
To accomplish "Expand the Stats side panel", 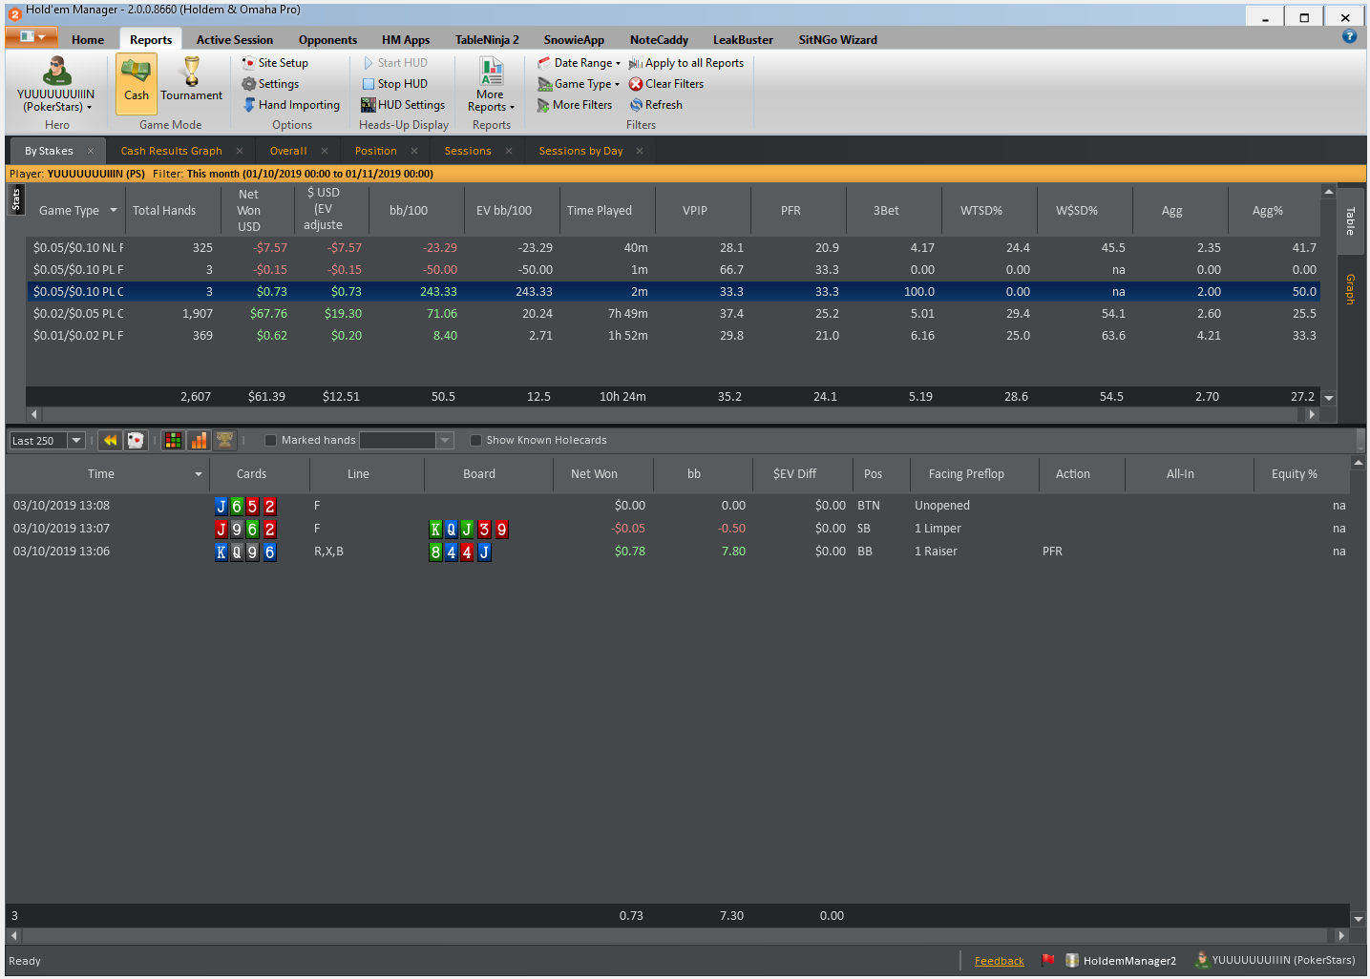I will coord(15,199).
